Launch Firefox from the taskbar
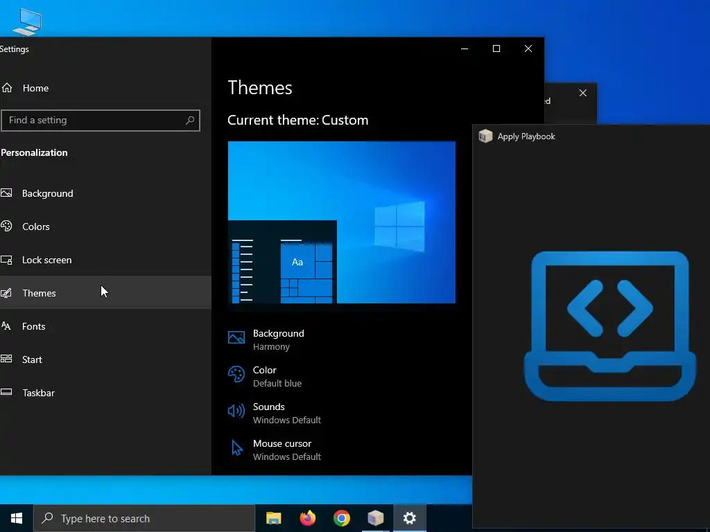 (x=308, y=518)
